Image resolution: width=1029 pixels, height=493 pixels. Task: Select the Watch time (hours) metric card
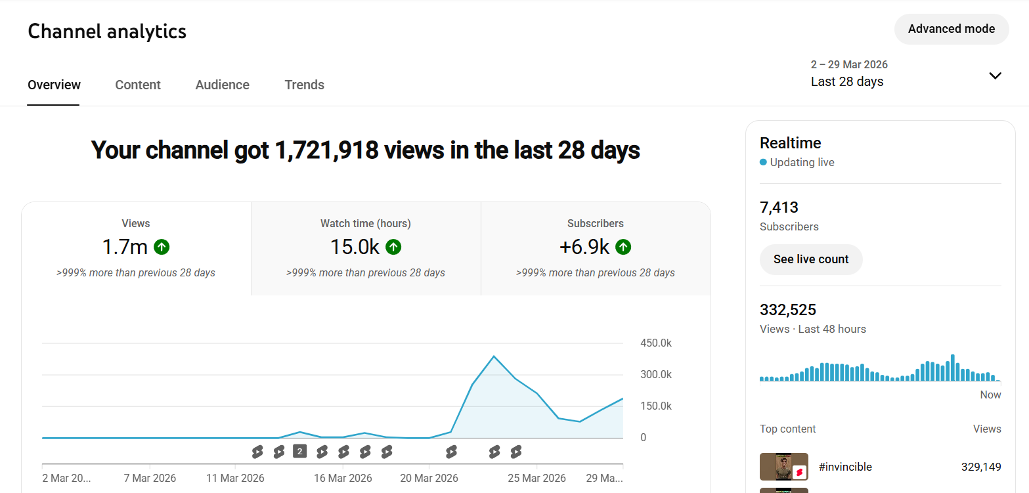pyautogui.click(x=366, y=248)
